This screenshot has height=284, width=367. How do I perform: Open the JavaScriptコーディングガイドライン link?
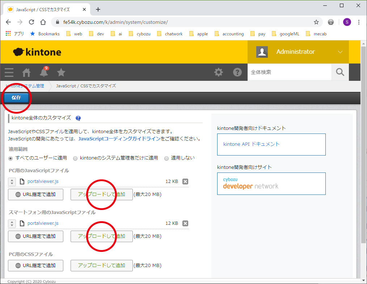tap(119, 139)
